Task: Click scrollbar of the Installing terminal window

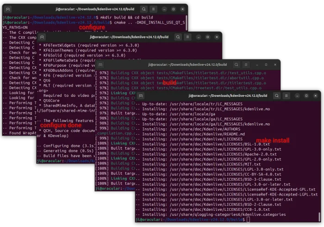Action: click(320, 216)
